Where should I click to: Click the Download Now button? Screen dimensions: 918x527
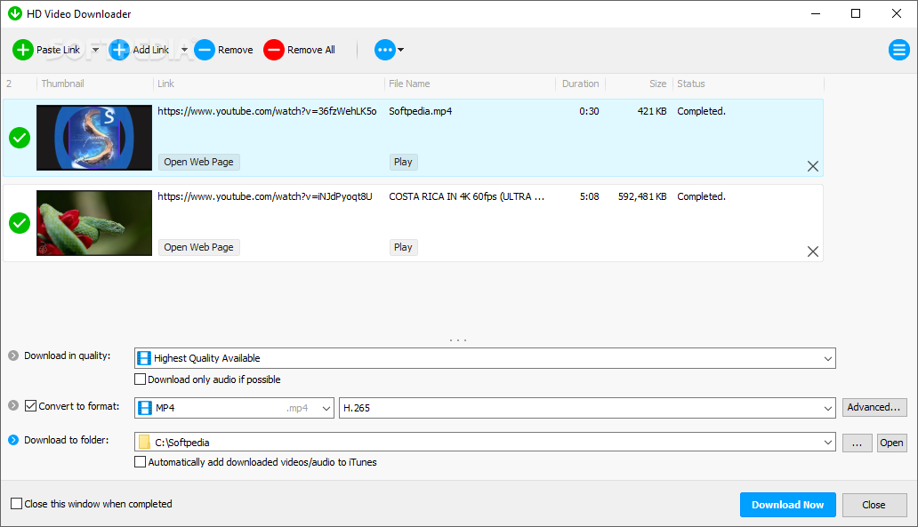(x=788, y=505)
